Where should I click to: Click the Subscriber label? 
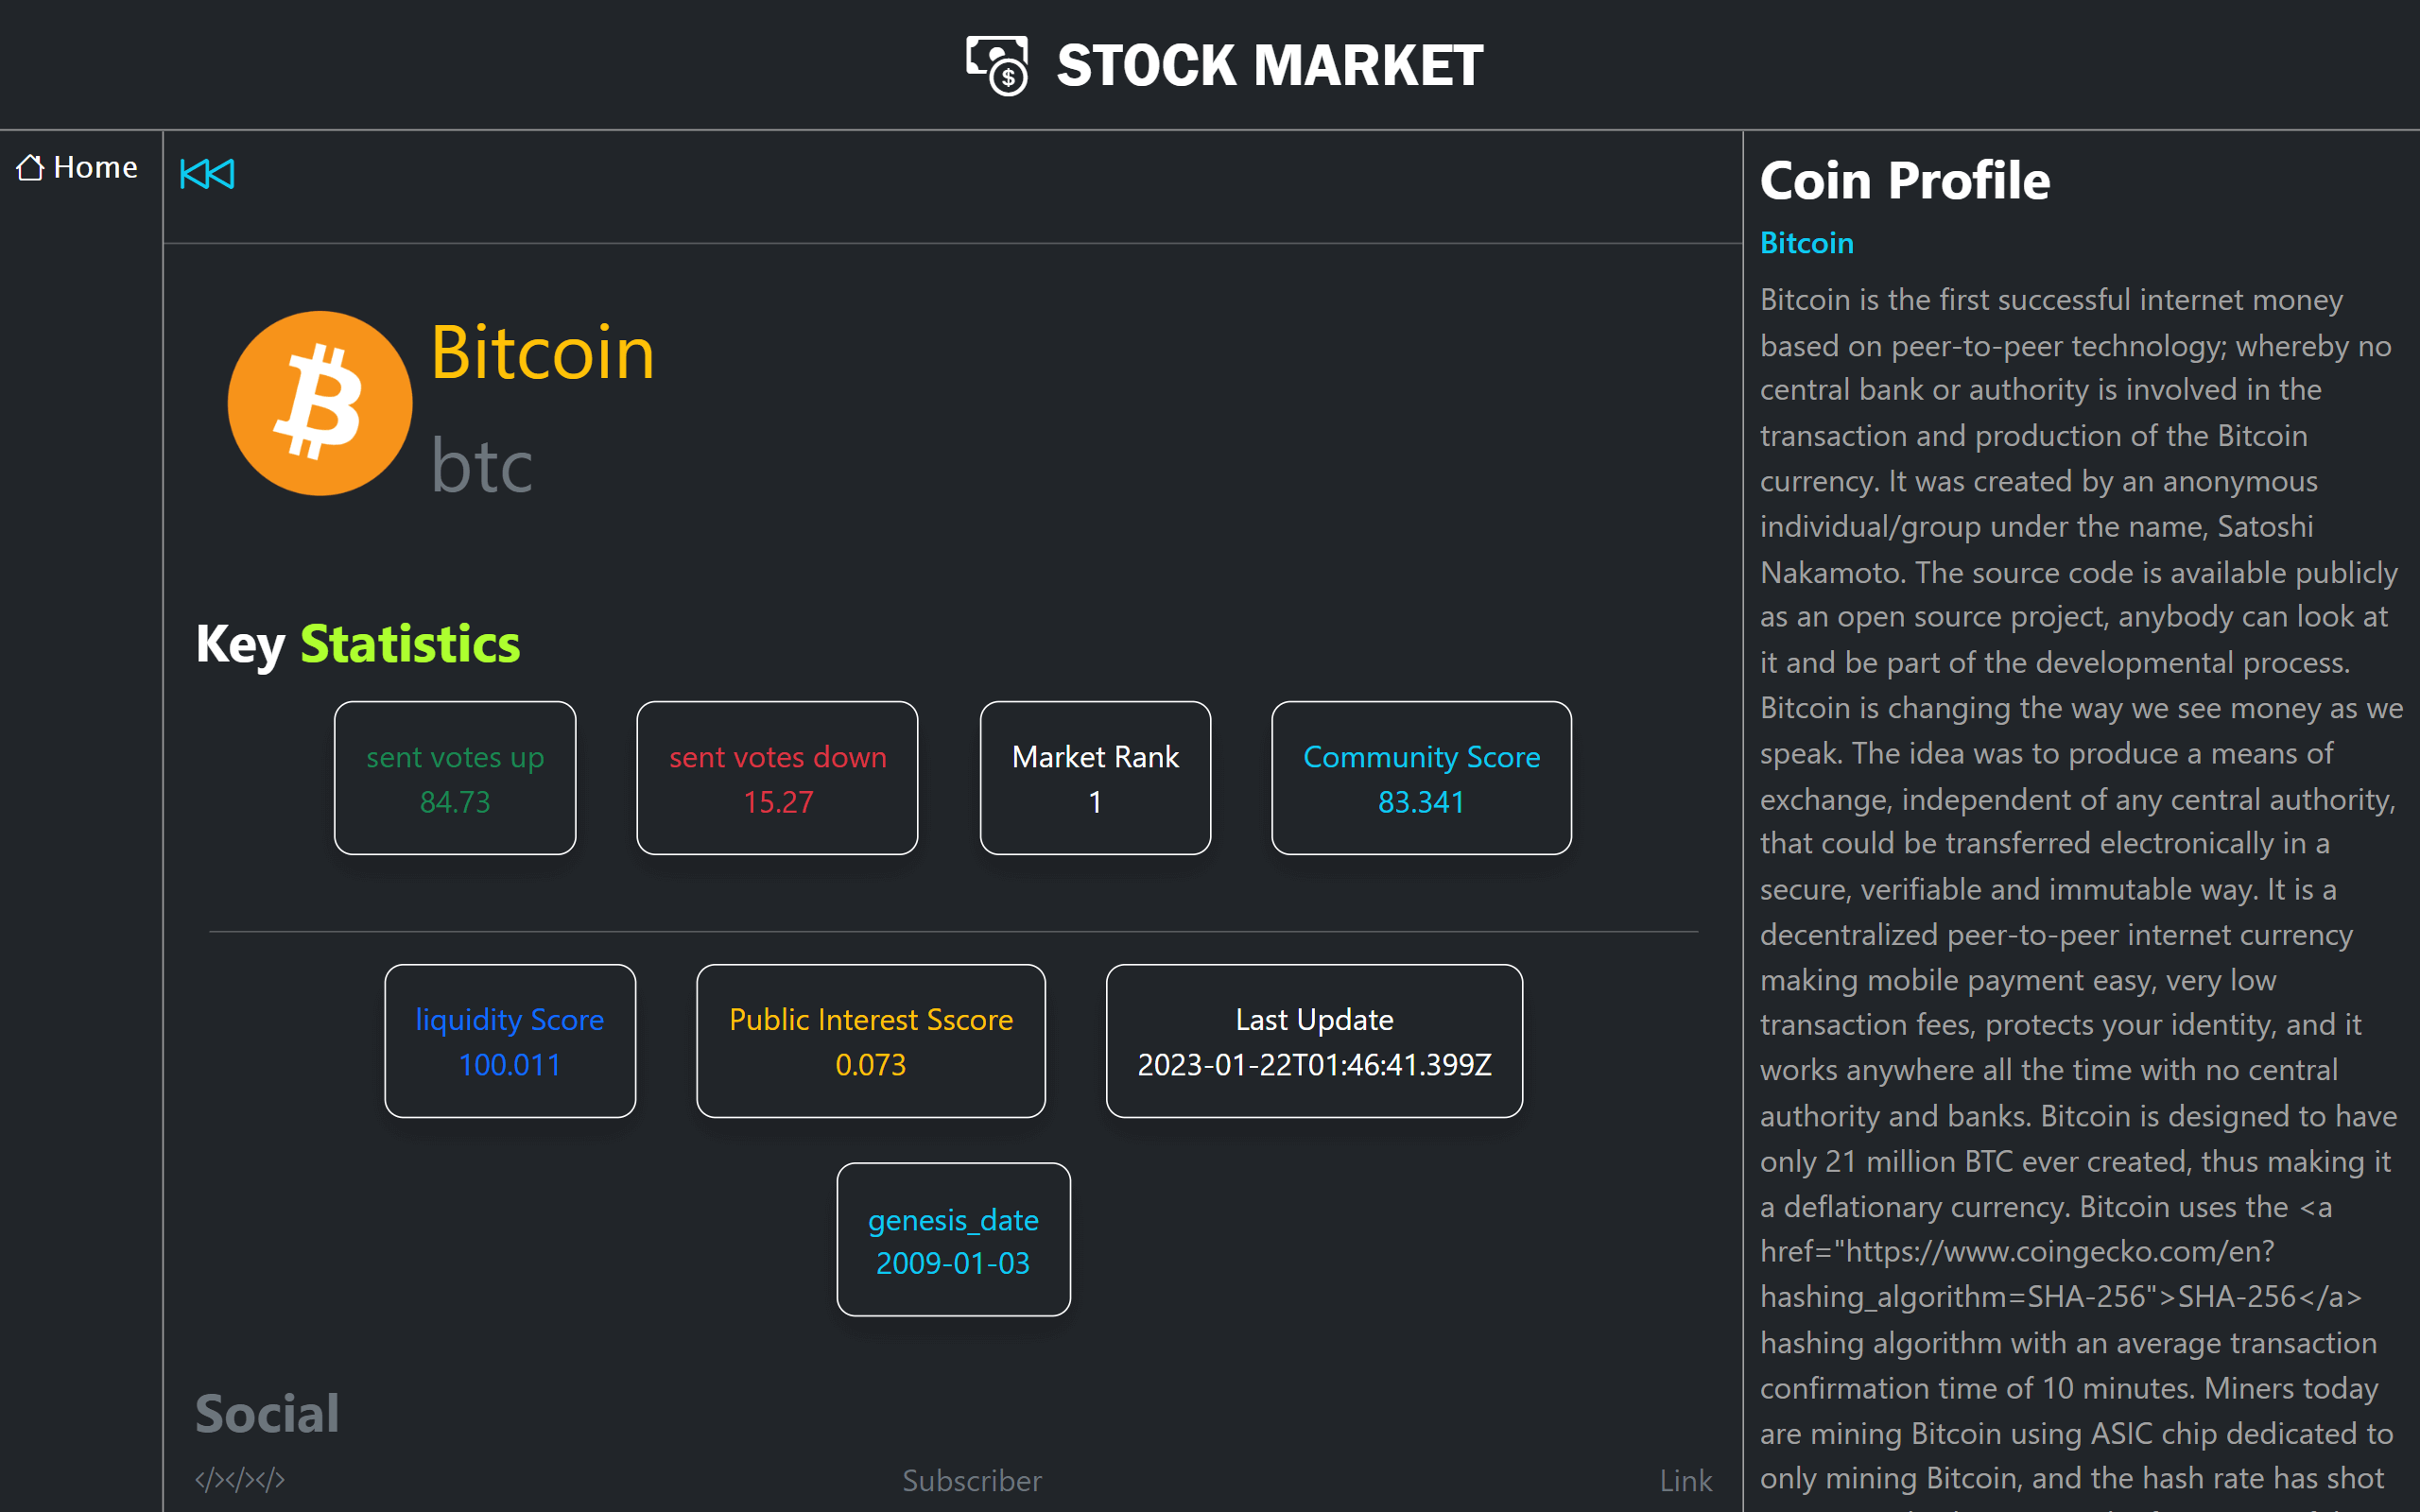click(x=971, y=1480)
